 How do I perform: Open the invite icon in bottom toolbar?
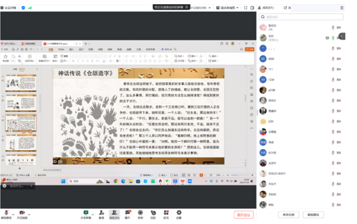[101, 213]
